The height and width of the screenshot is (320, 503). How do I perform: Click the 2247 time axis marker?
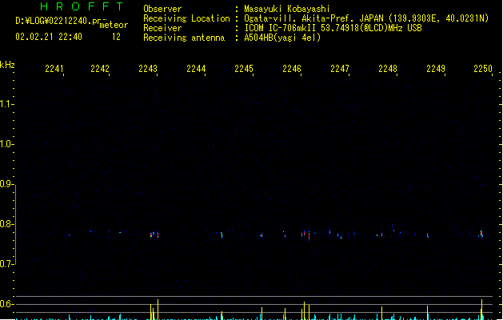point(340,68)
